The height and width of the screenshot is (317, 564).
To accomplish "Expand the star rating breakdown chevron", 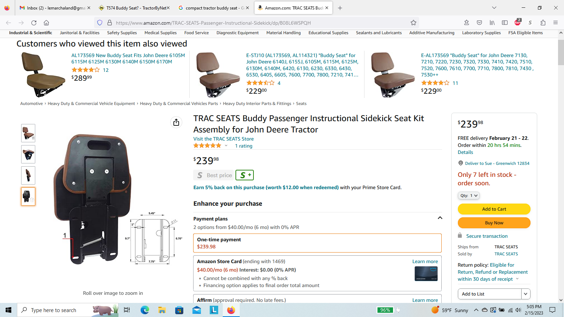I will pyautogui.click(x=226, y=145).
